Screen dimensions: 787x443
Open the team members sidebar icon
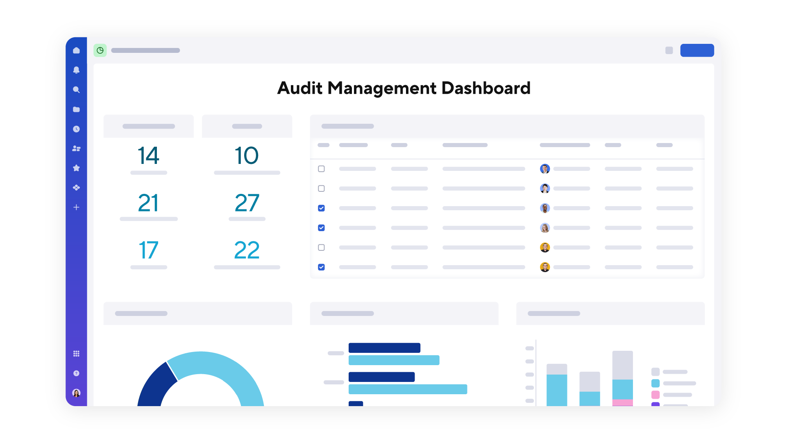[76, 148]
